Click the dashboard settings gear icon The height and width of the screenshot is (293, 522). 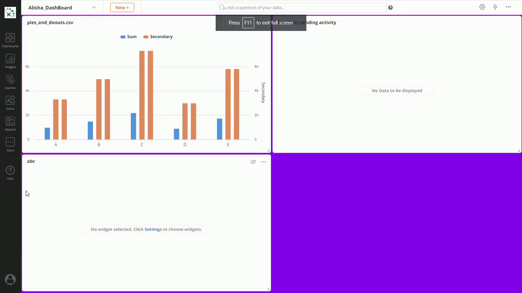coord(482,7)
